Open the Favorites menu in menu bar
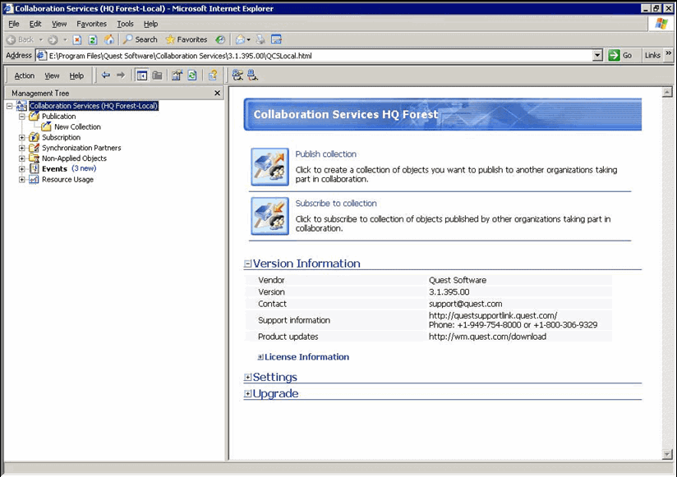The height and width of the screenshot is (477, 677). point(91,24)
